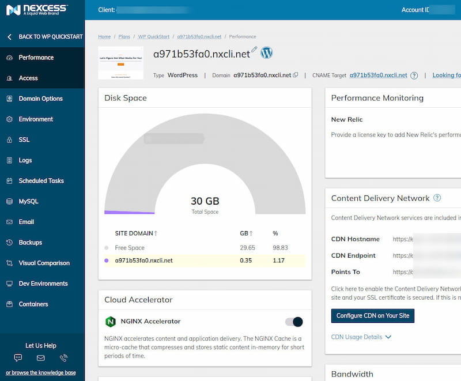Open the SSL sidebar section

click(x=24, y=139)
